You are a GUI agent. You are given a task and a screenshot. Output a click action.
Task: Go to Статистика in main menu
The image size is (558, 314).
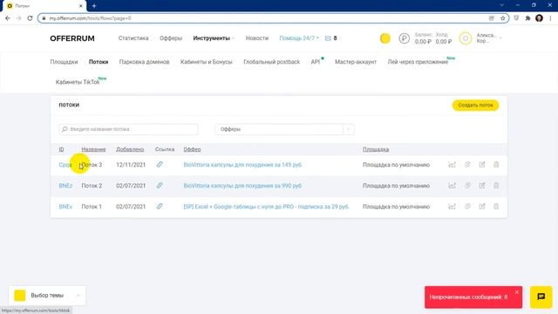133,38
